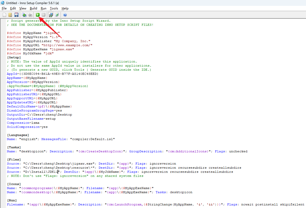Open the Edit menu
Screen dimensions: 306x208
point(13,8)
